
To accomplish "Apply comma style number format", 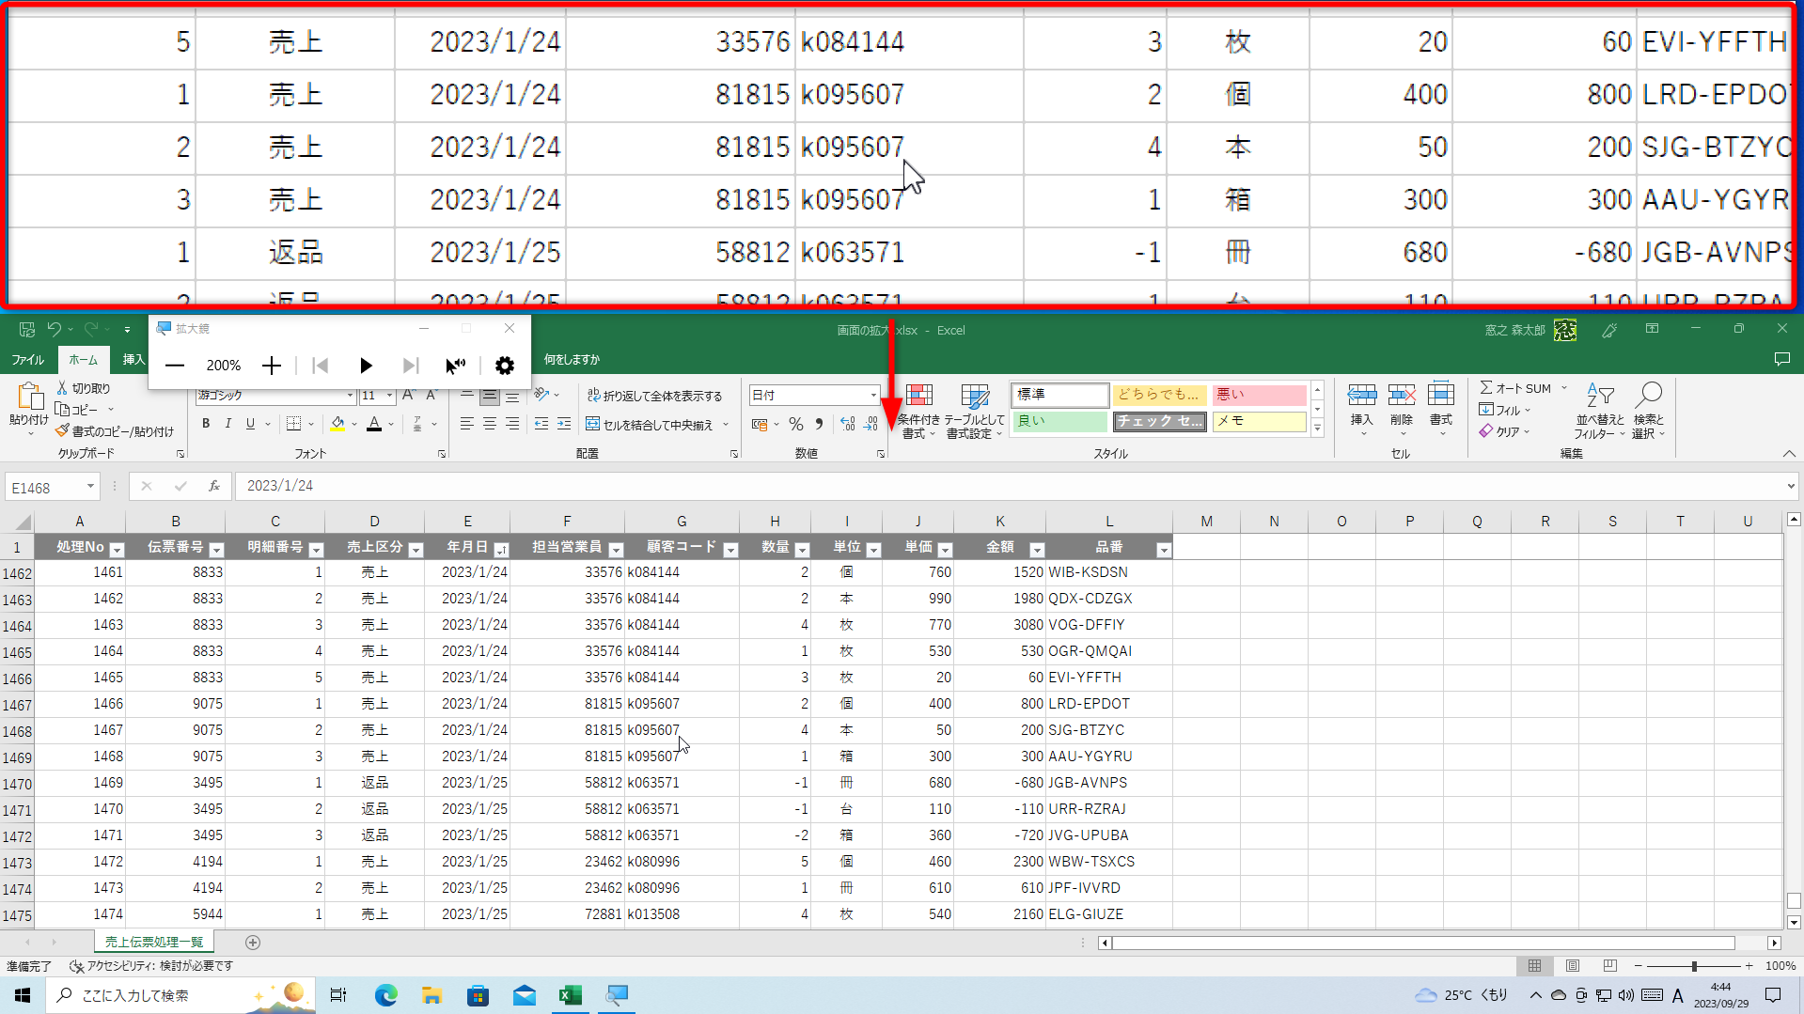I will [820, 424].
